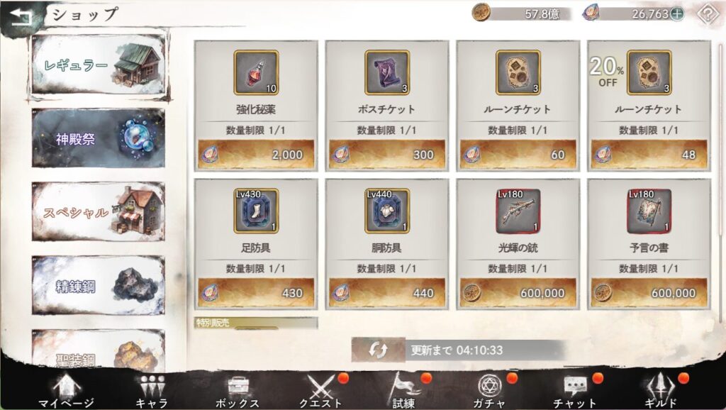The image size is (726, 410).
Task: Select the 精錬鋼 shop category
Action: coord(98,285)
